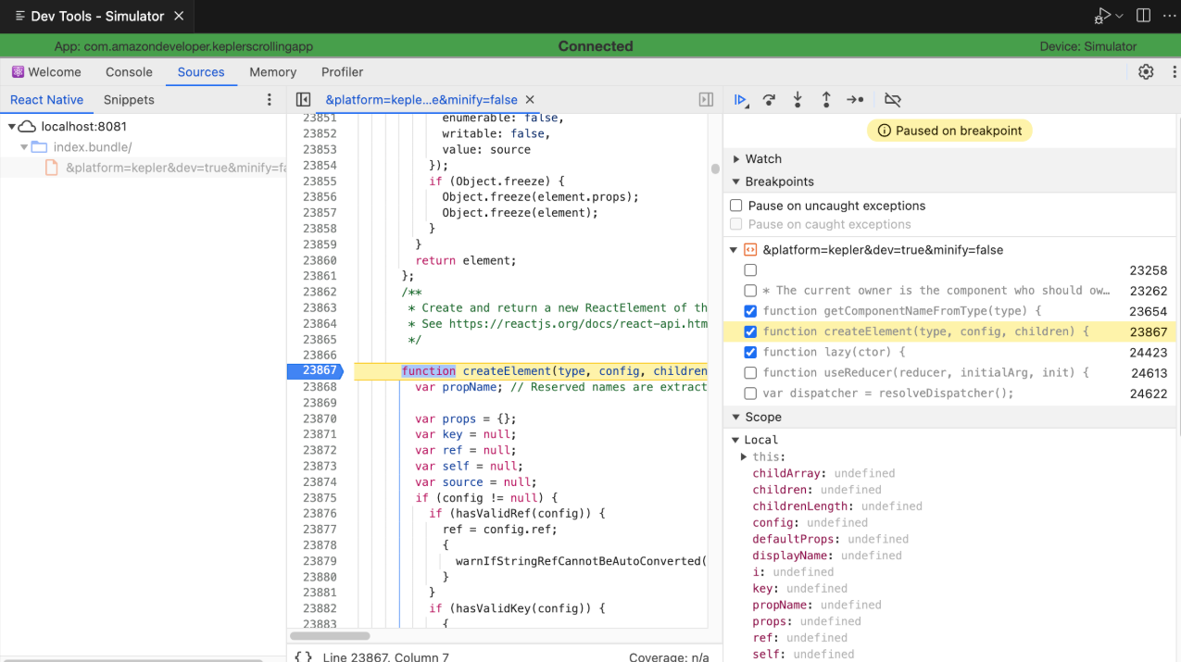Collapse the index.bundle/ folder arrow
Screen dimensions: 1181x662
(24, 147)
